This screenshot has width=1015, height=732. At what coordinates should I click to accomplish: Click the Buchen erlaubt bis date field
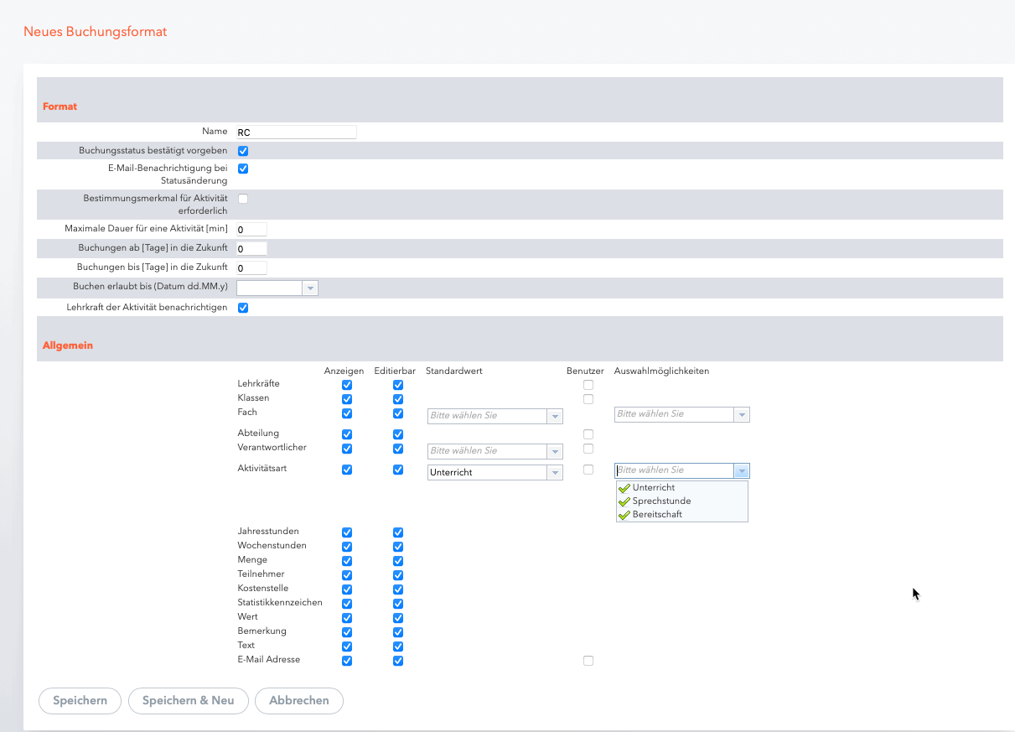[x=269, y=288]
